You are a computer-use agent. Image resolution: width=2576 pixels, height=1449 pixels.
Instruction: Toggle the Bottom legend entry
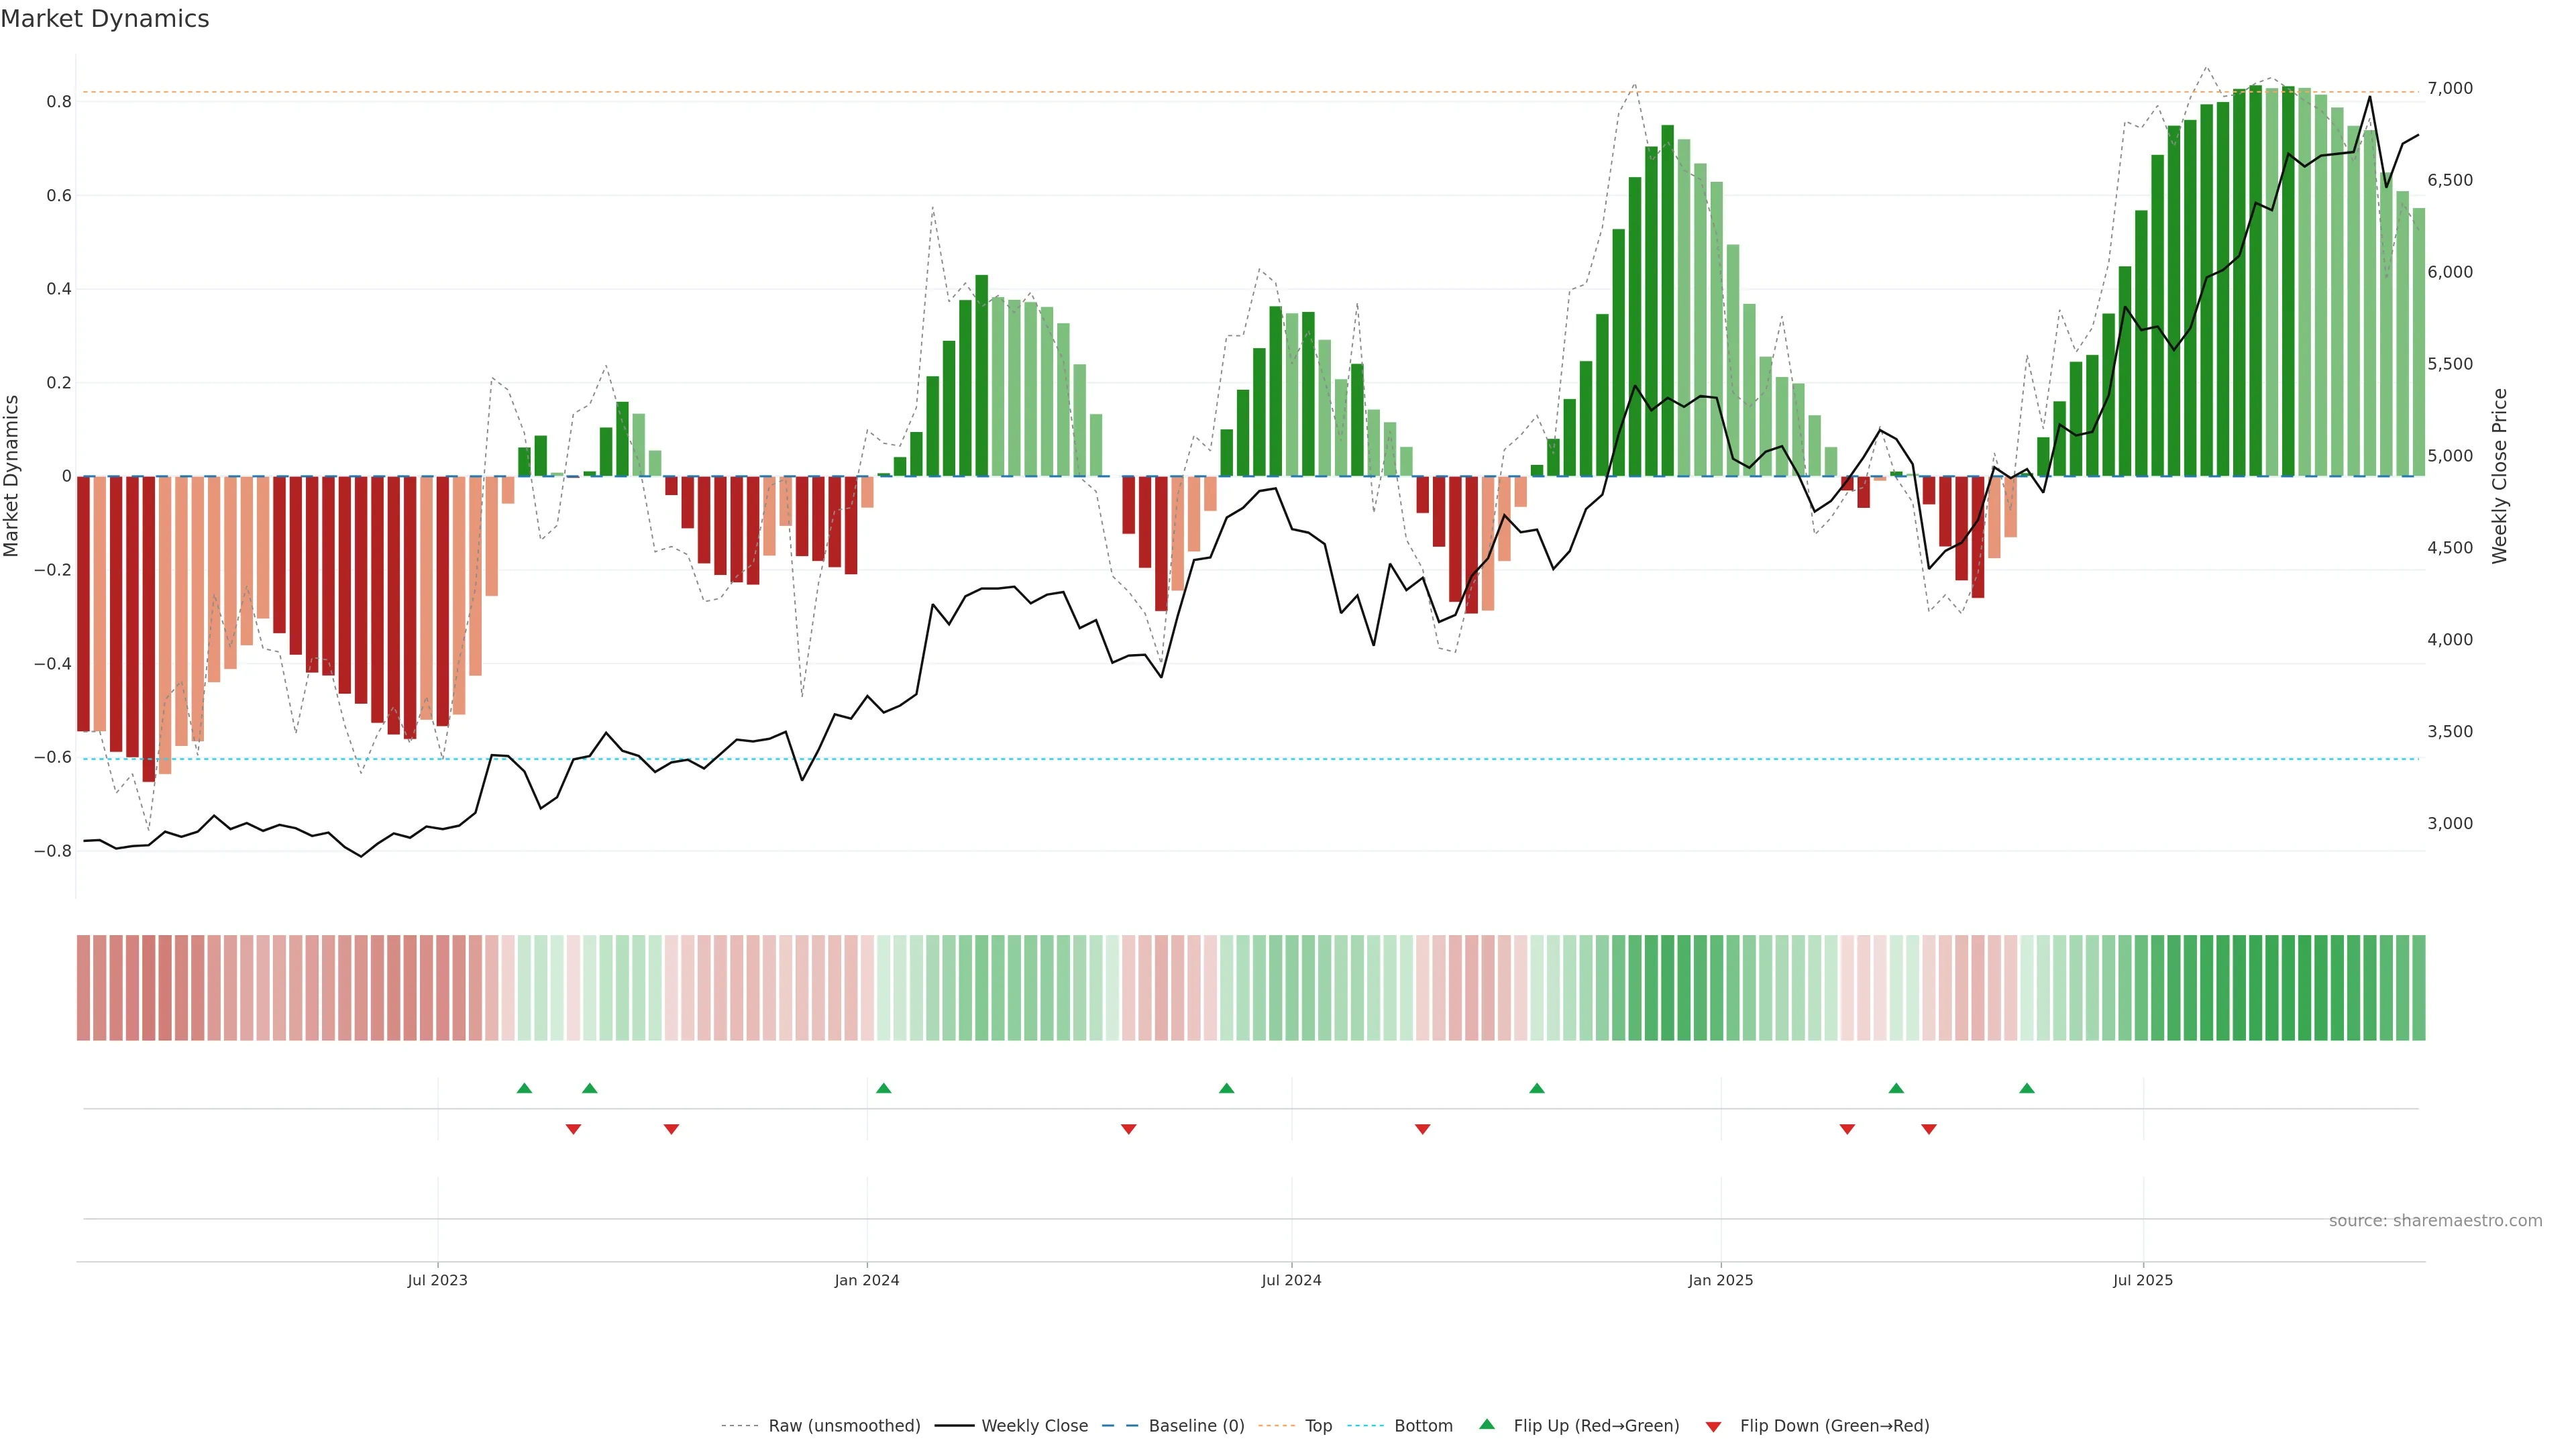click(1423, 1425)
